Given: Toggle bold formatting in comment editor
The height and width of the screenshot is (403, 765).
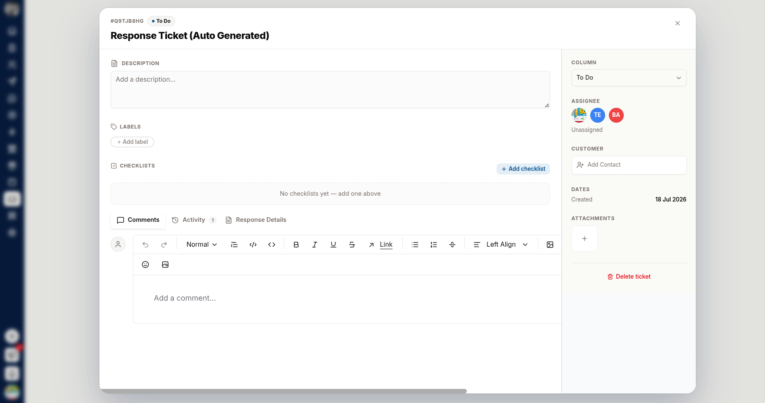Looking at the screenshot, I should coord(296,245).
